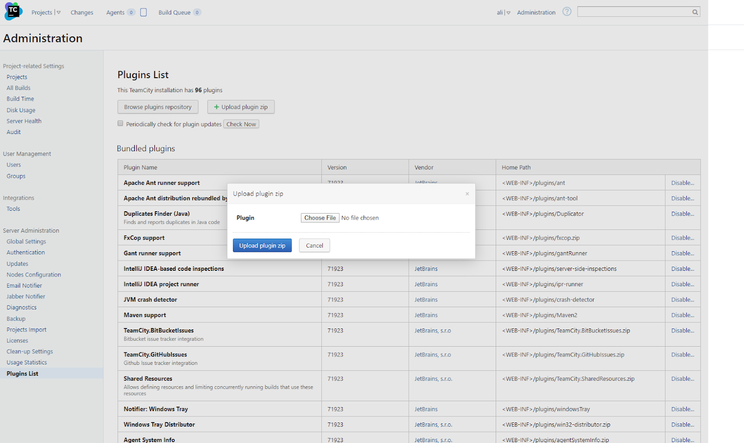Open the Build Queue page
Image resolution: width=744 pixels, height=443 pixels.
pos(175,13)
